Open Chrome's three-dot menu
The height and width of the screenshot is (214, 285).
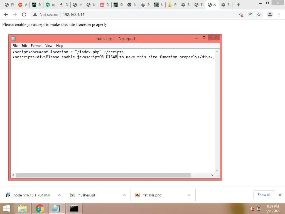tap(279, 14)
